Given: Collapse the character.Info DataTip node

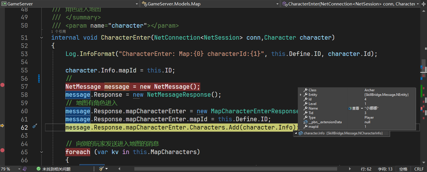Looking at the screenshot, I should [x=296, y=133].
